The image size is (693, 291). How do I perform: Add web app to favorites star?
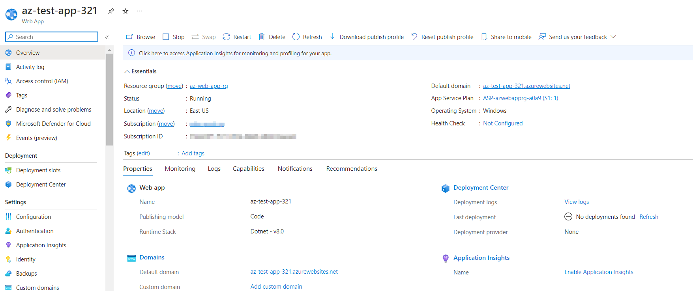[x=125, y=11]
